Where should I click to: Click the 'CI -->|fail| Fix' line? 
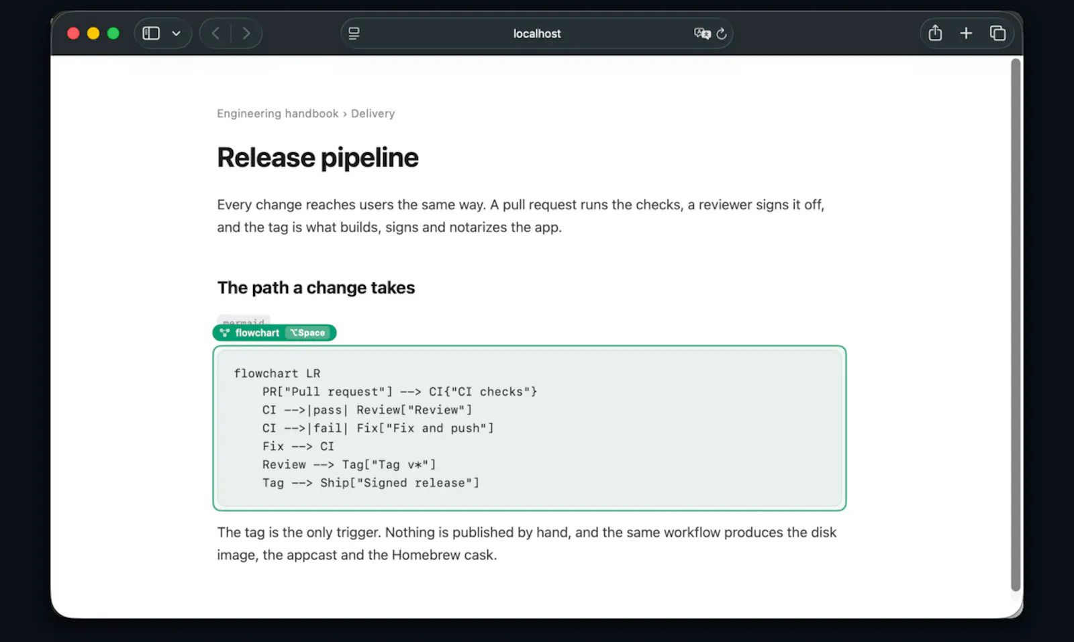[378, 428]
